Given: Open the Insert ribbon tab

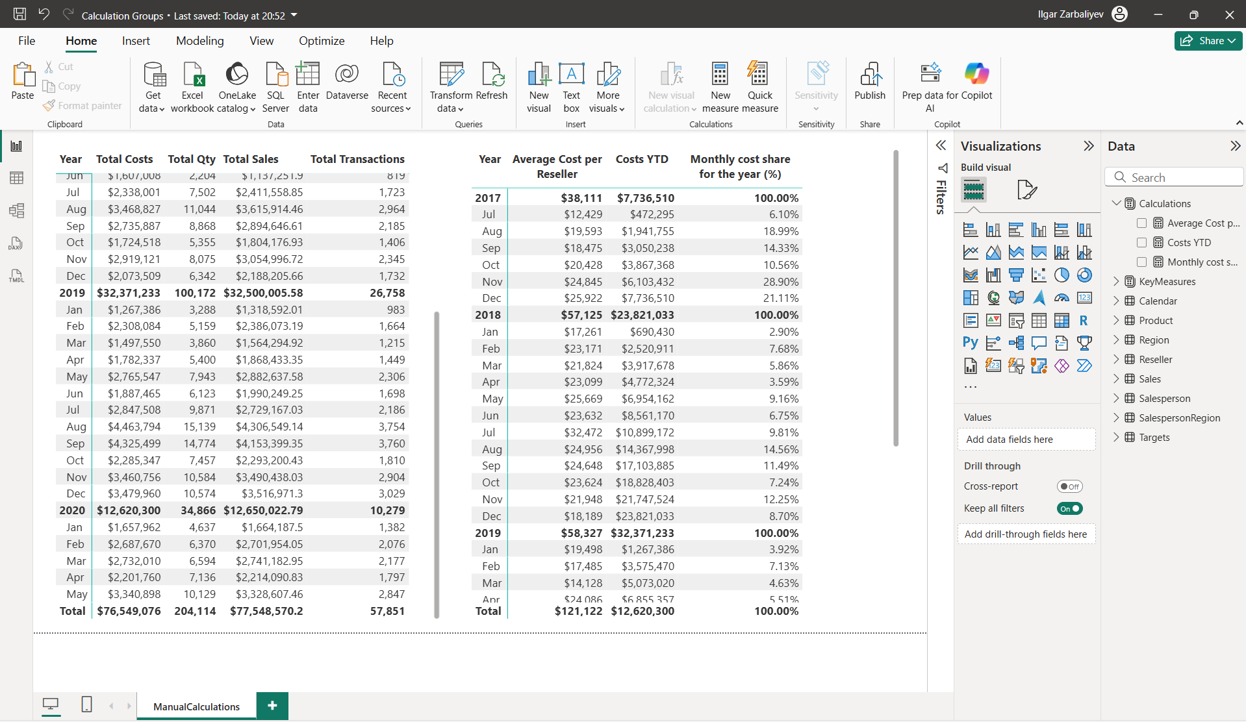Looking at the screenshot, I should click(x=136, y=41).
